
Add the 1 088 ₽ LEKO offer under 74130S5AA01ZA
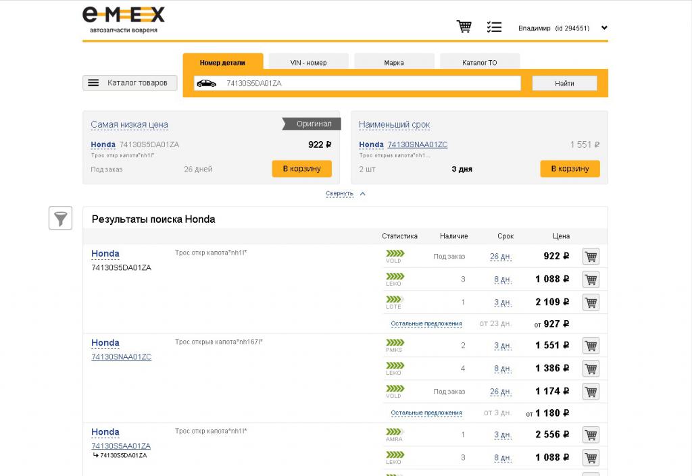[x=591, y=458]
